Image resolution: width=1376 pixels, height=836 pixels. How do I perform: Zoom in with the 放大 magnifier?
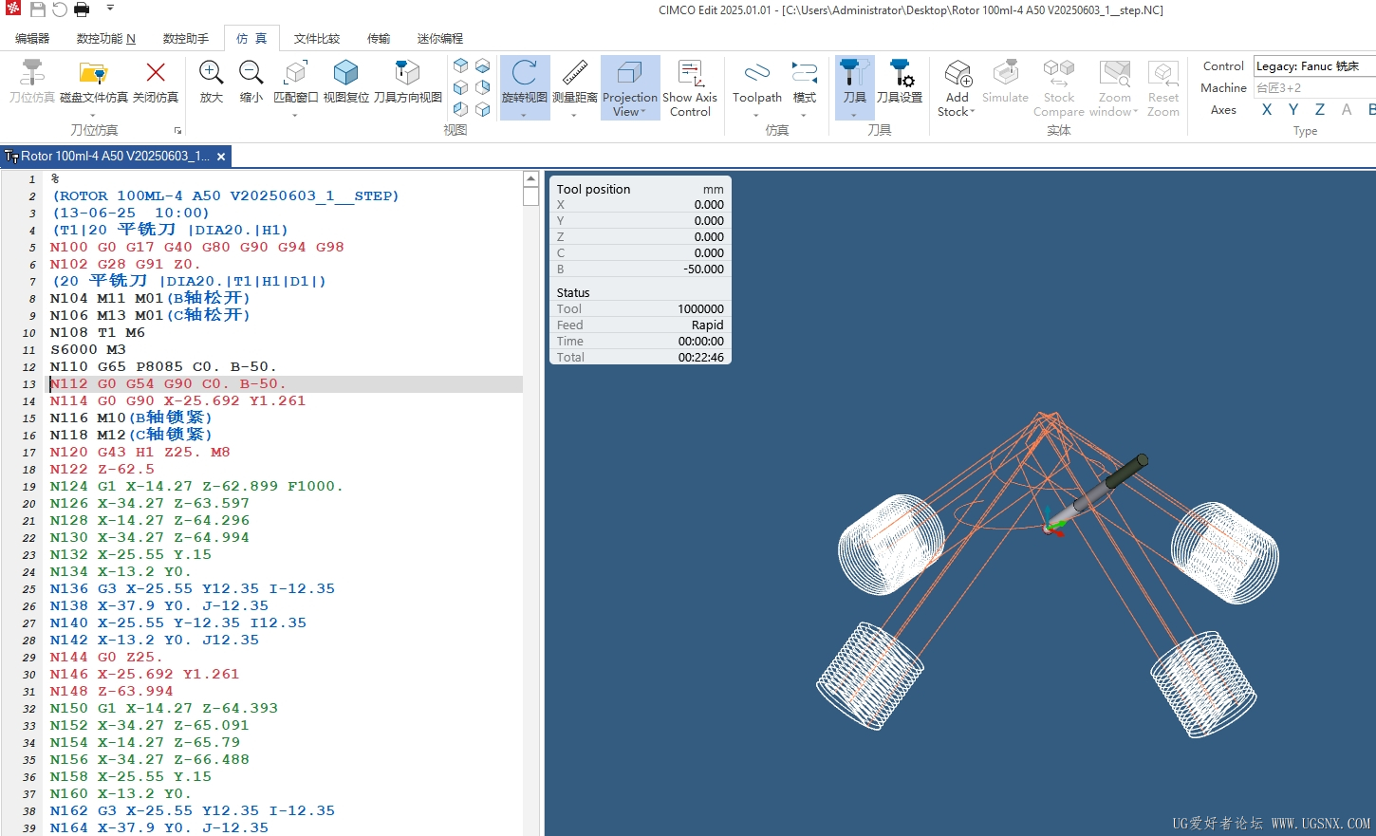(x=211, y=80)
